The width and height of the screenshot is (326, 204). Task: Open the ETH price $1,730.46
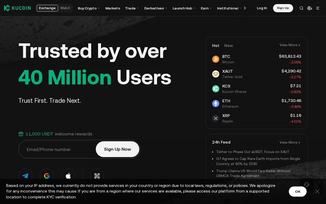pos(291,101)
